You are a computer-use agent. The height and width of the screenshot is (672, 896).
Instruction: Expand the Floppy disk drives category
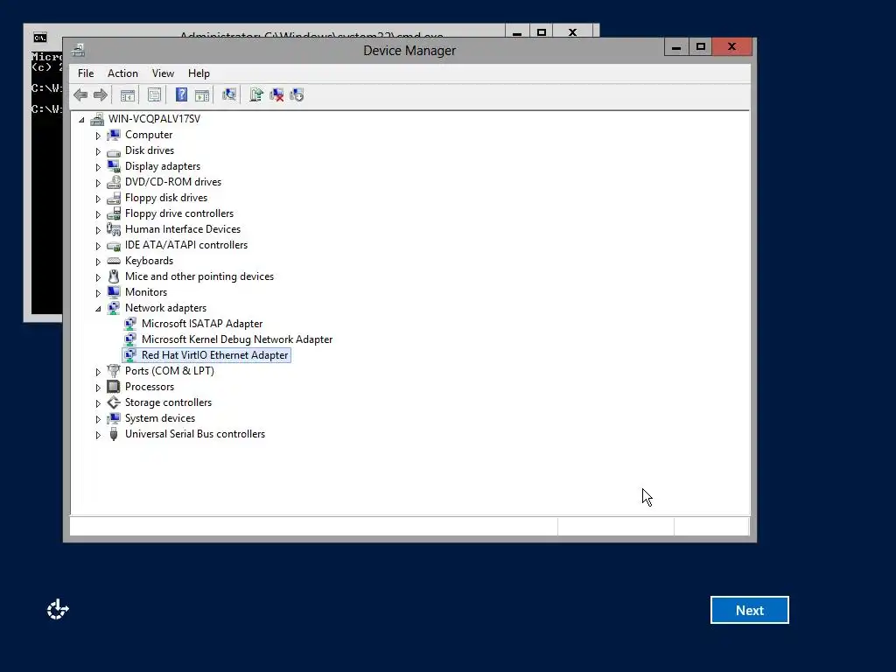[98, 199]
